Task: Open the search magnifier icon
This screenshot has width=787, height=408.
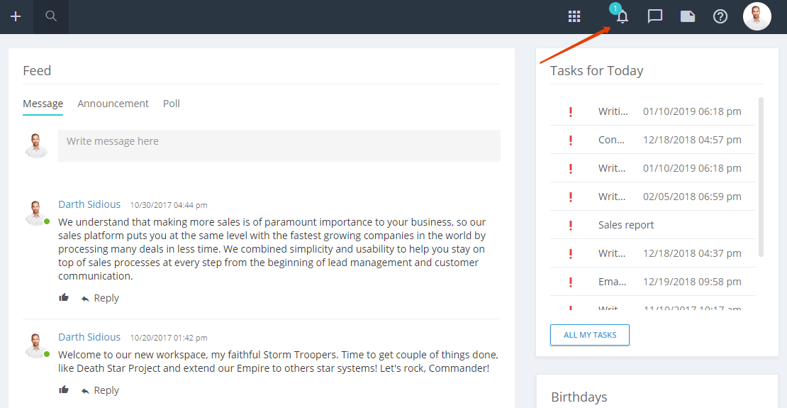Action: point(50,16)
